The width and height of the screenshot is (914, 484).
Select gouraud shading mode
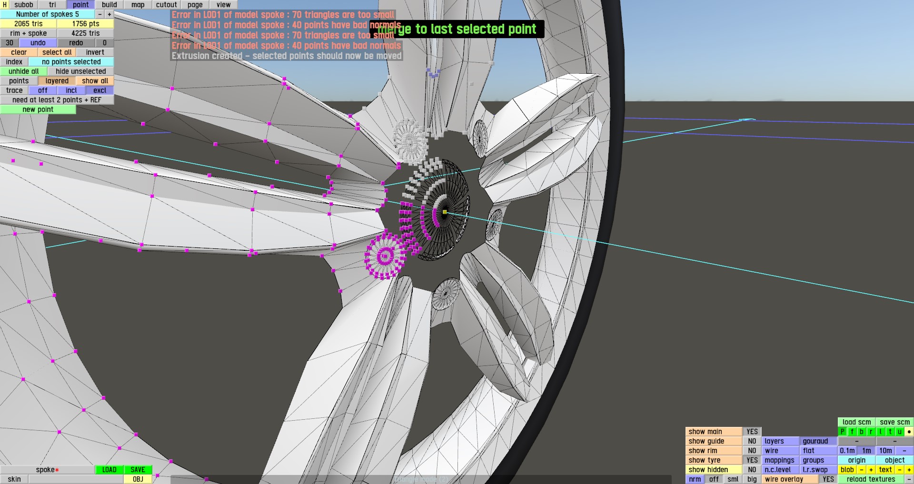click(819, 441)
